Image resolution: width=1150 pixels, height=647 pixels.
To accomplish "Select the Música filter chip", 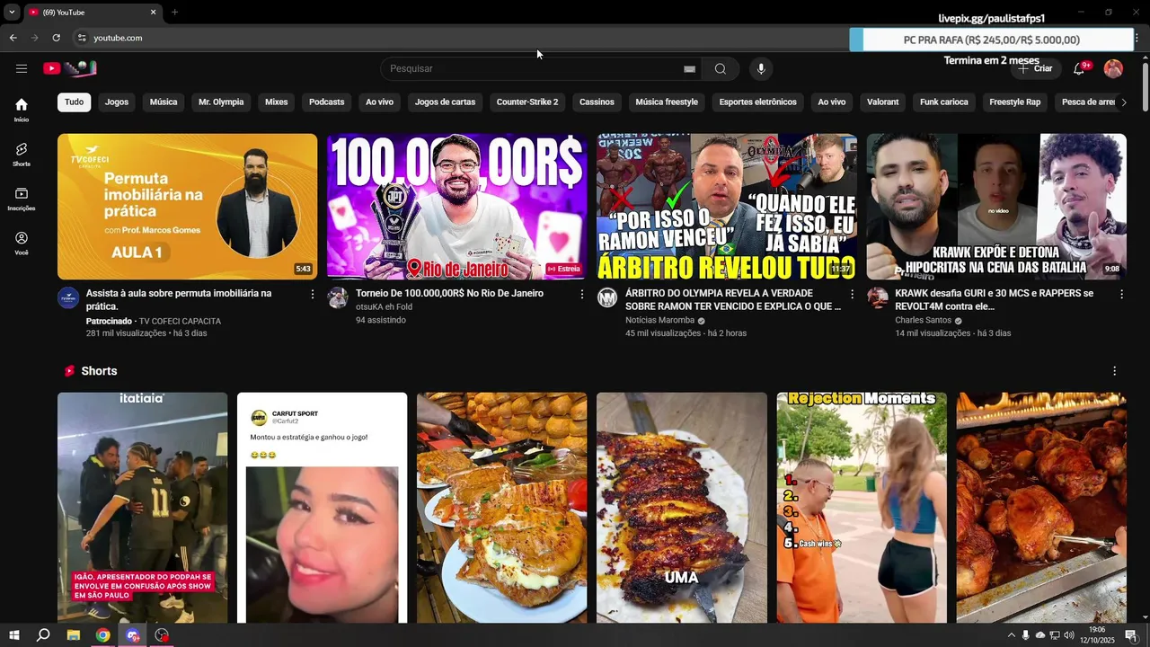I will 164,102.
